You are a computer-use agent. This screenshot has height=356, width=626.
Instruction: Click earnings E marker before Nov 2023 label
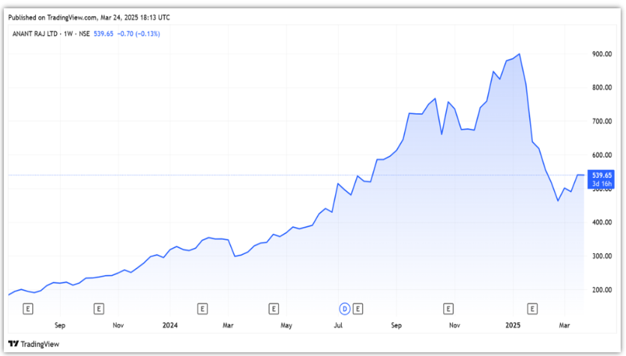tap(98, 308)
